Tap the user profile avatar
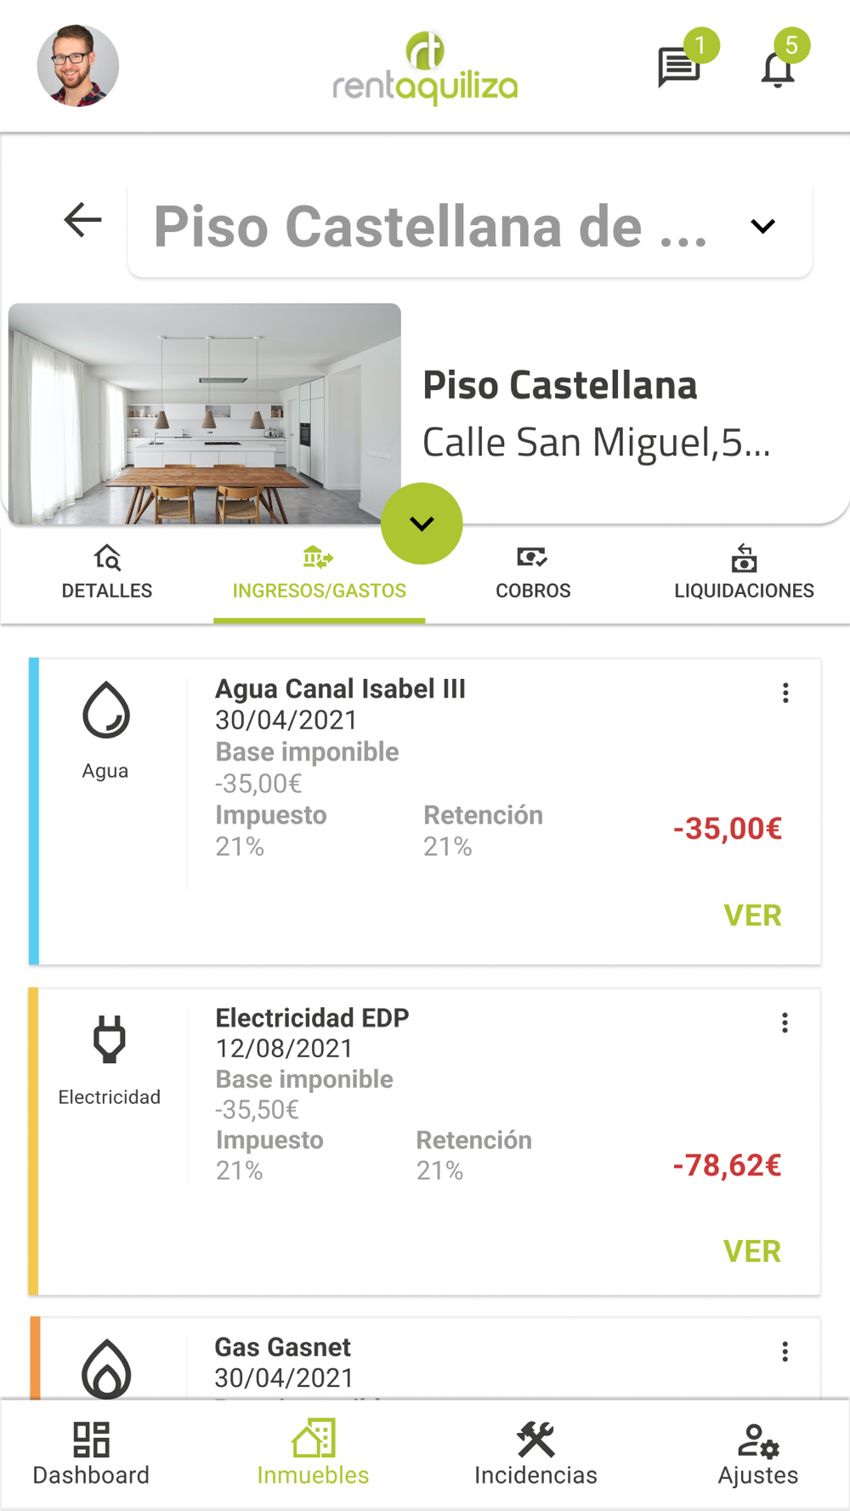Screen dimensions: 850x1511 [x=78, y=66]
